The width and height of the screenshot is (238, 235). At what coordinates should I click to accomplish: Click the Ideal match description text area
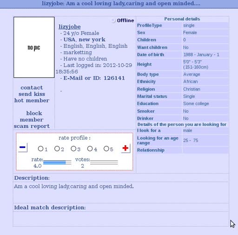click(x=121, y=219)
